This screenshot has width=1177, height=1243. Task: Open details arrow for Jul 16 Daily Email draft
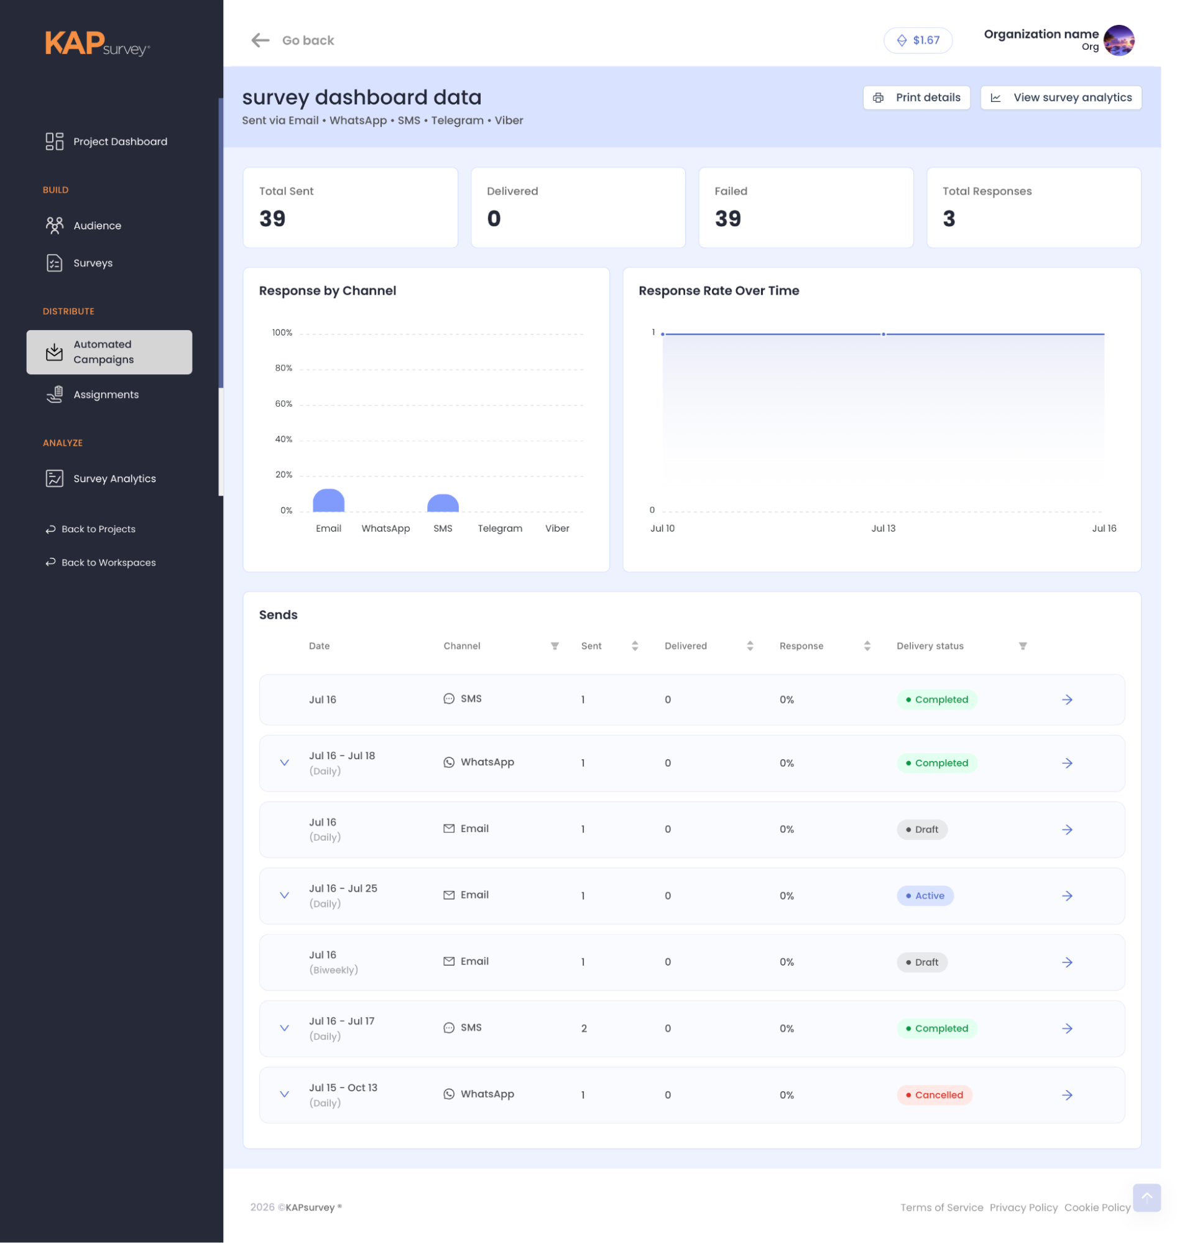point(1067,830)
